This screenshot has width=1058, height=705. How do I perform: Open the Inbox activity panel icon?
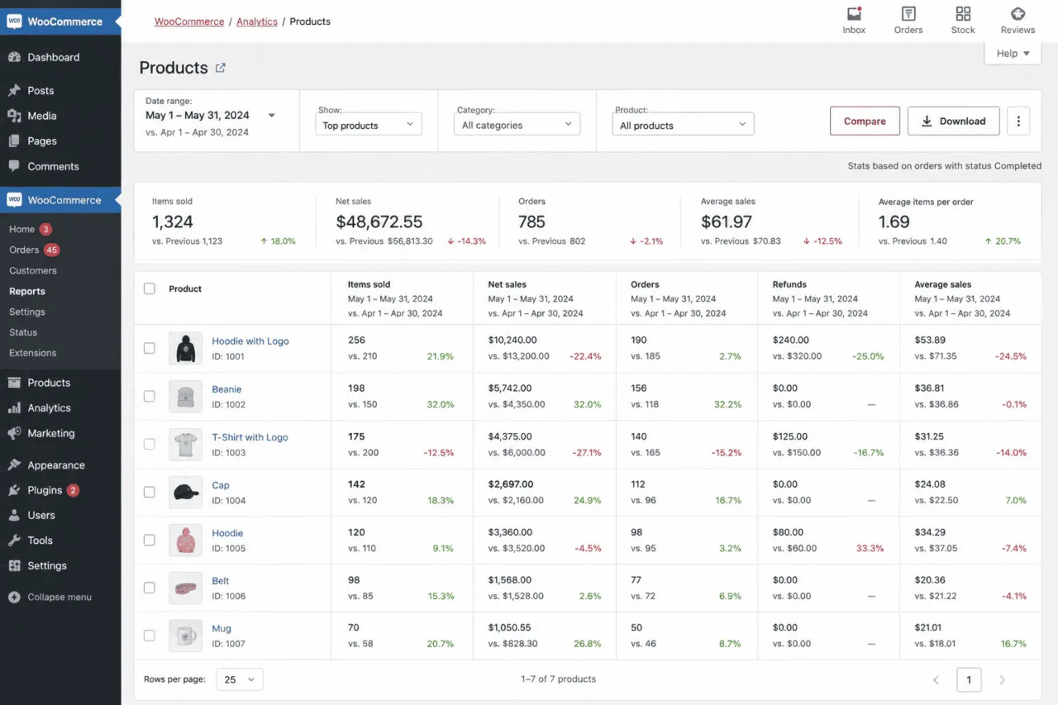[854, 14]
